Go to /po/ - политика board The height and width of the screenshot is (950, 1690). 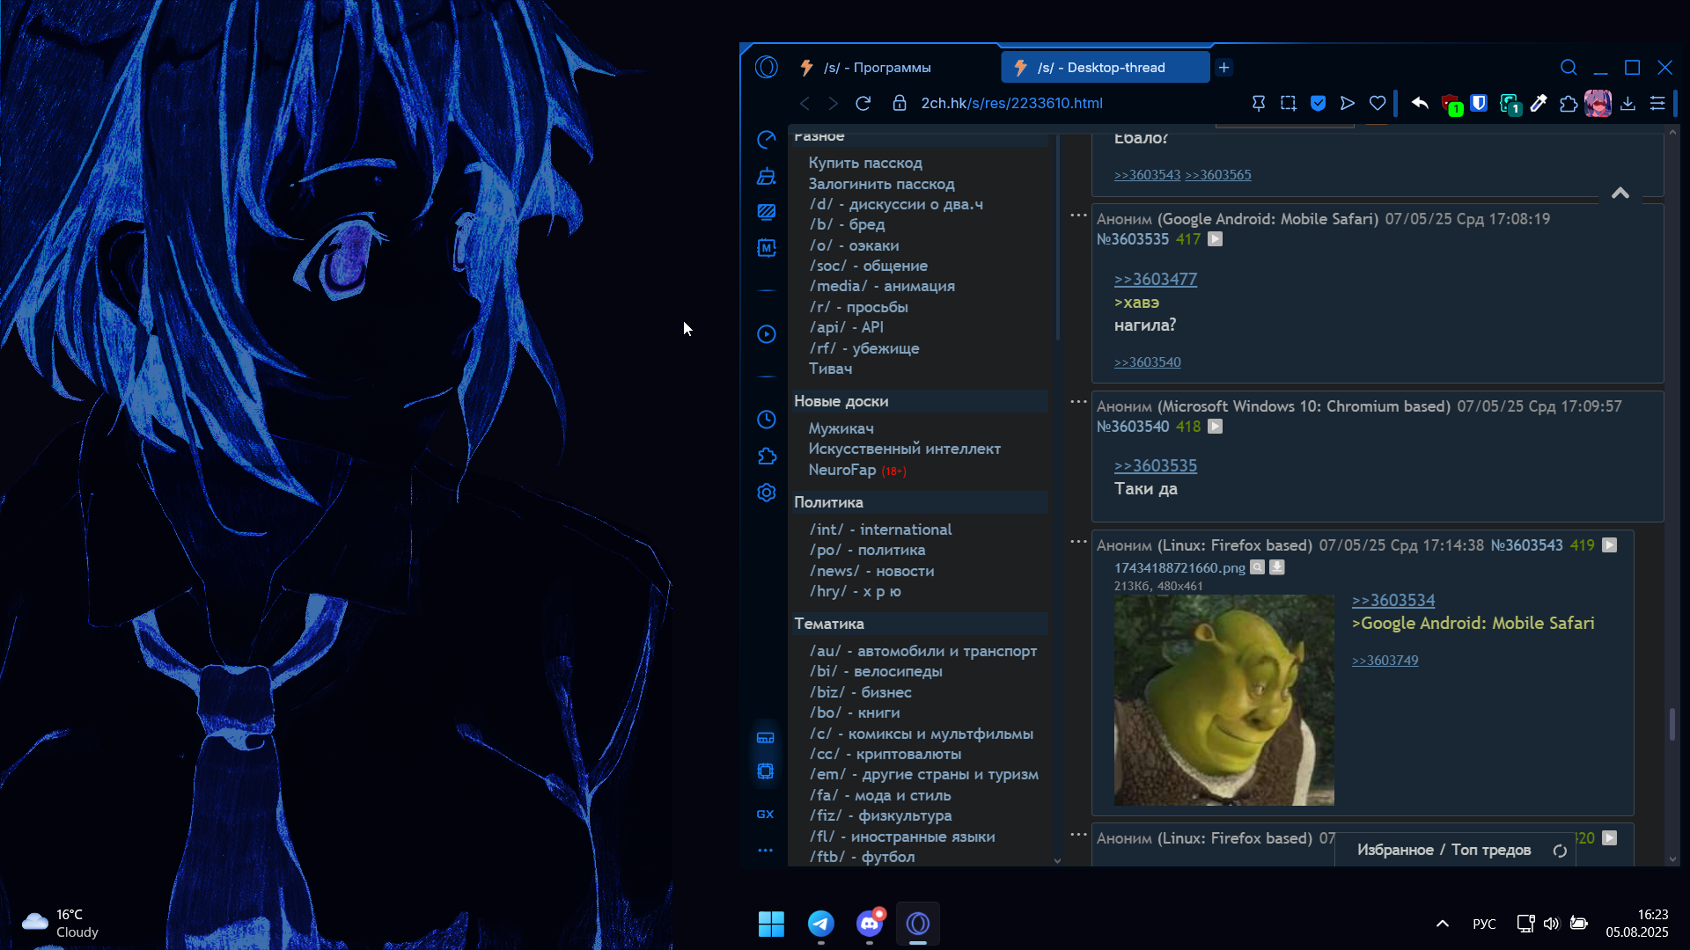click(x=867, y=550)
